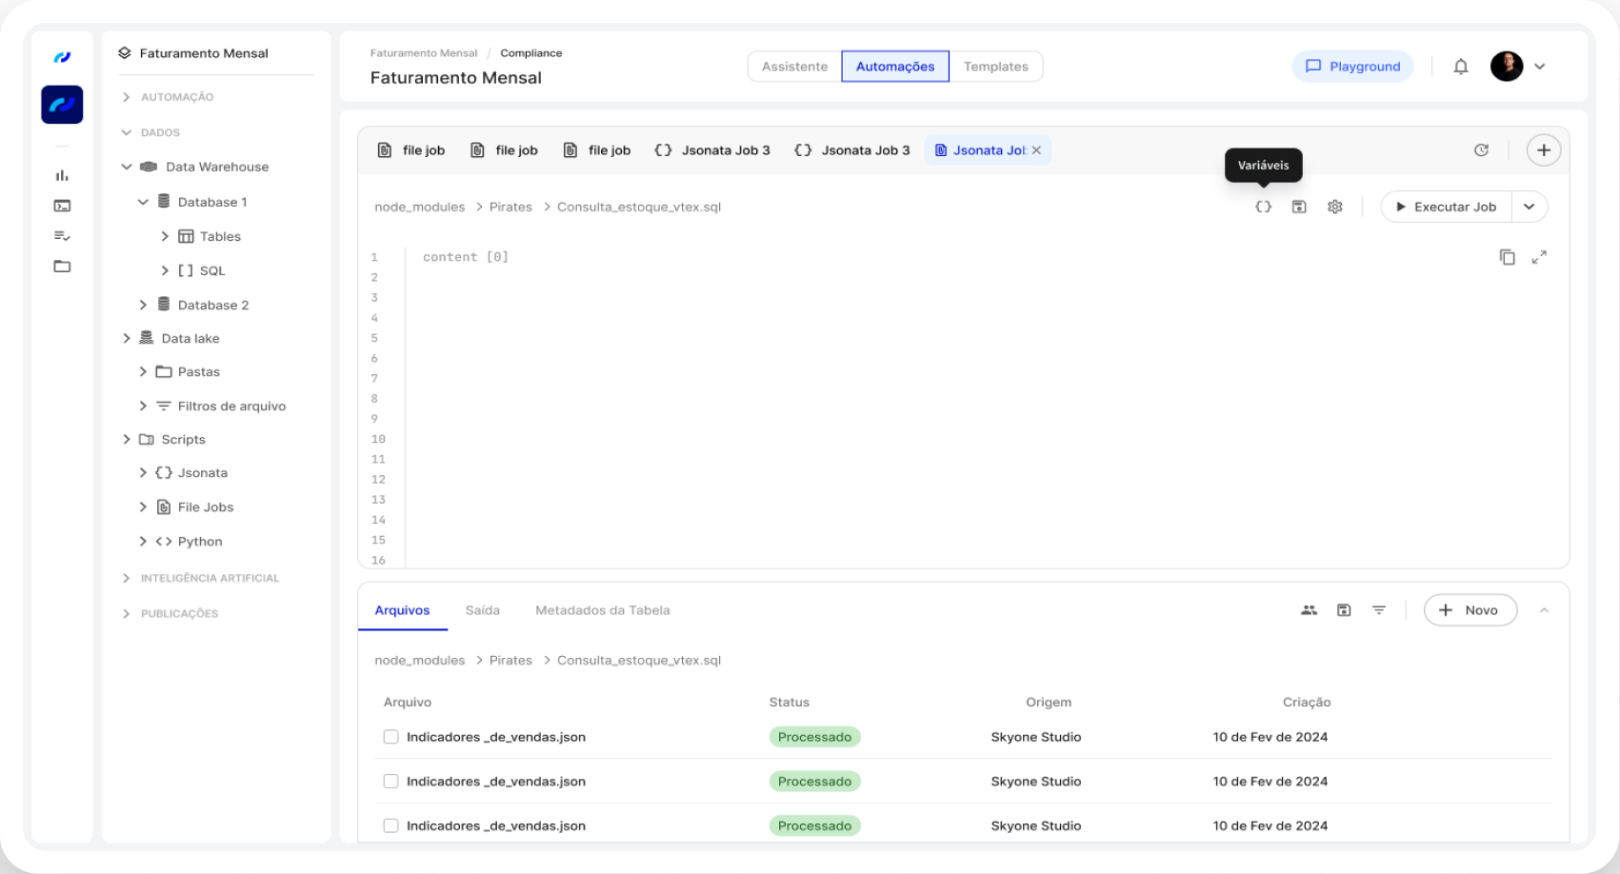Copy editor content with the copy icon
Screen dimensions: 1620x874
click(1507, 257)
